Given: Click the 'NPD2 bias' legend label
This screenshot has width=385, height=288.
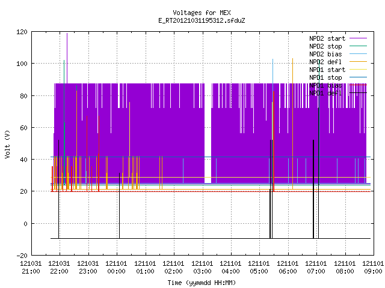Looking at the screenshot, I should tap(325, 54).
